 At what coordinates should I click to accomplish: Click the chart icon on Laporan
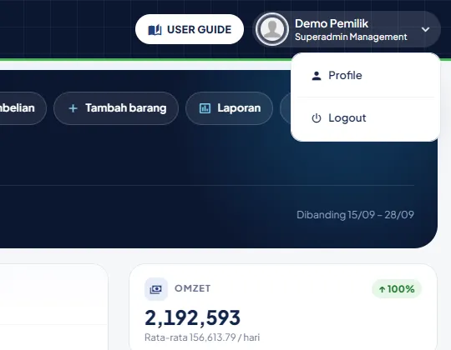tap(205, 108)
